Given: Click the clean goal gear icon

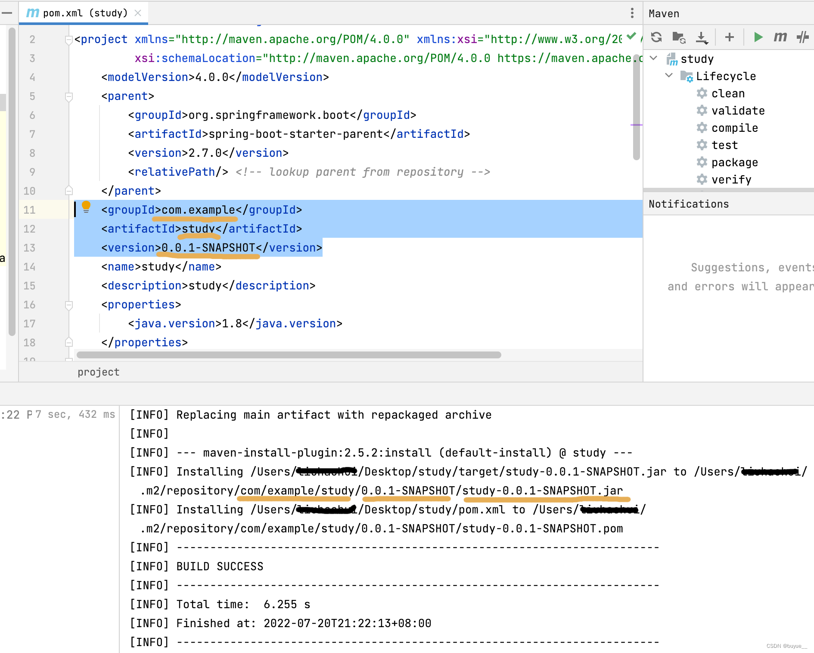Looking at the screenshot, I should (x=702, y=93).
